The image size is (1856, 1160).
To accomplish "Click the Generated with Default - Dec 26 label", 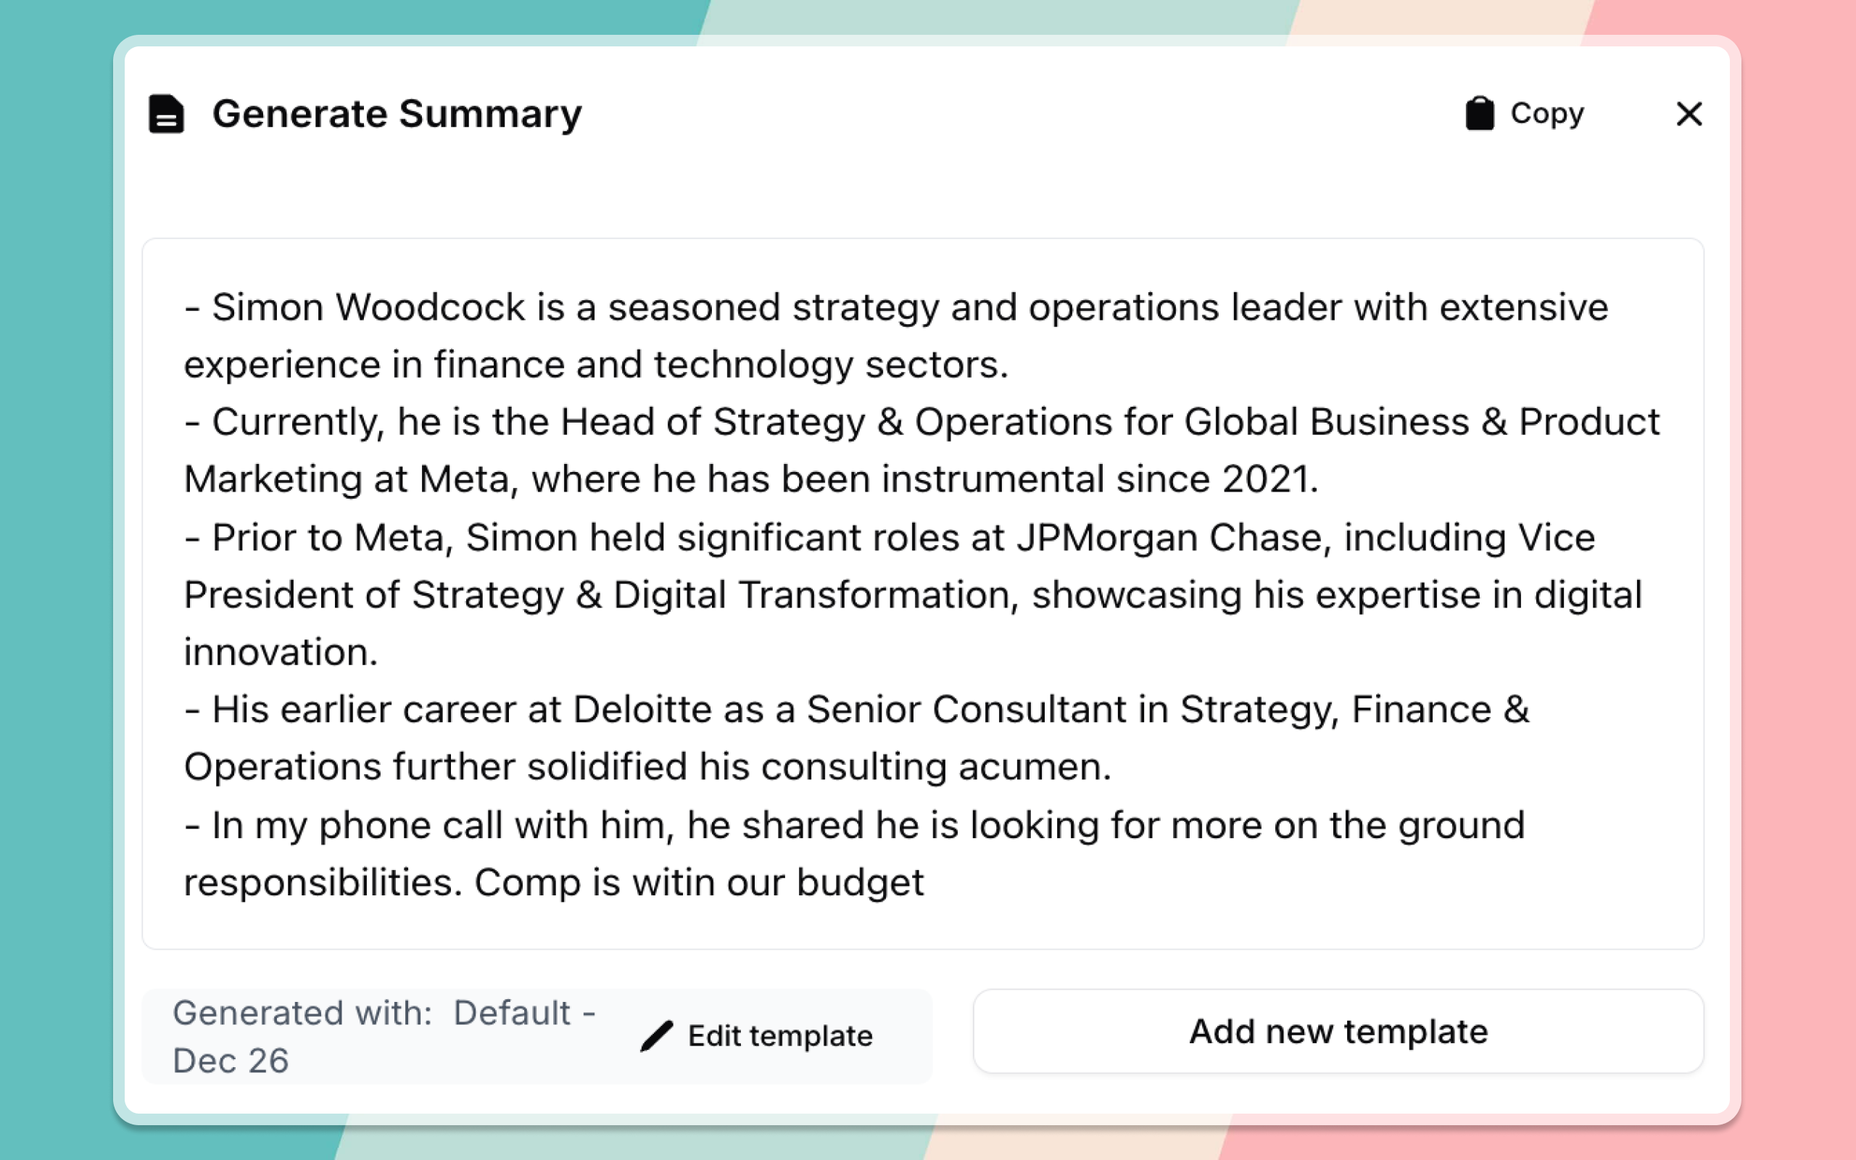I will (384, 1036).
